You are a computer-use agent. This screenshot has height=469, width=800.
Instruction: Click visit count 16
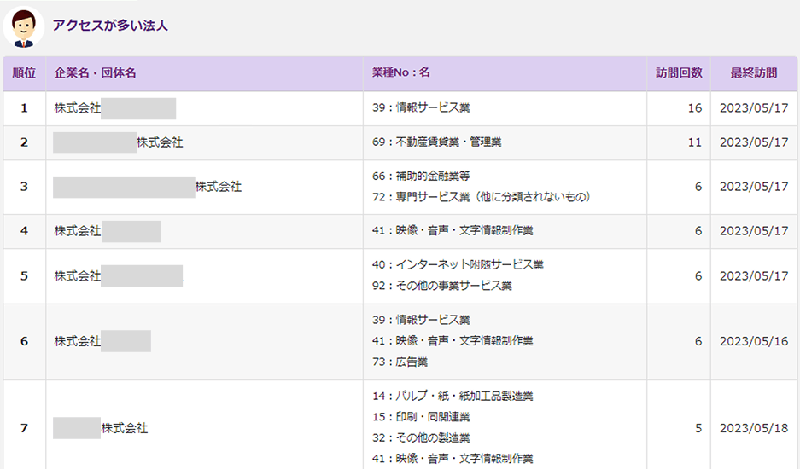694,108
